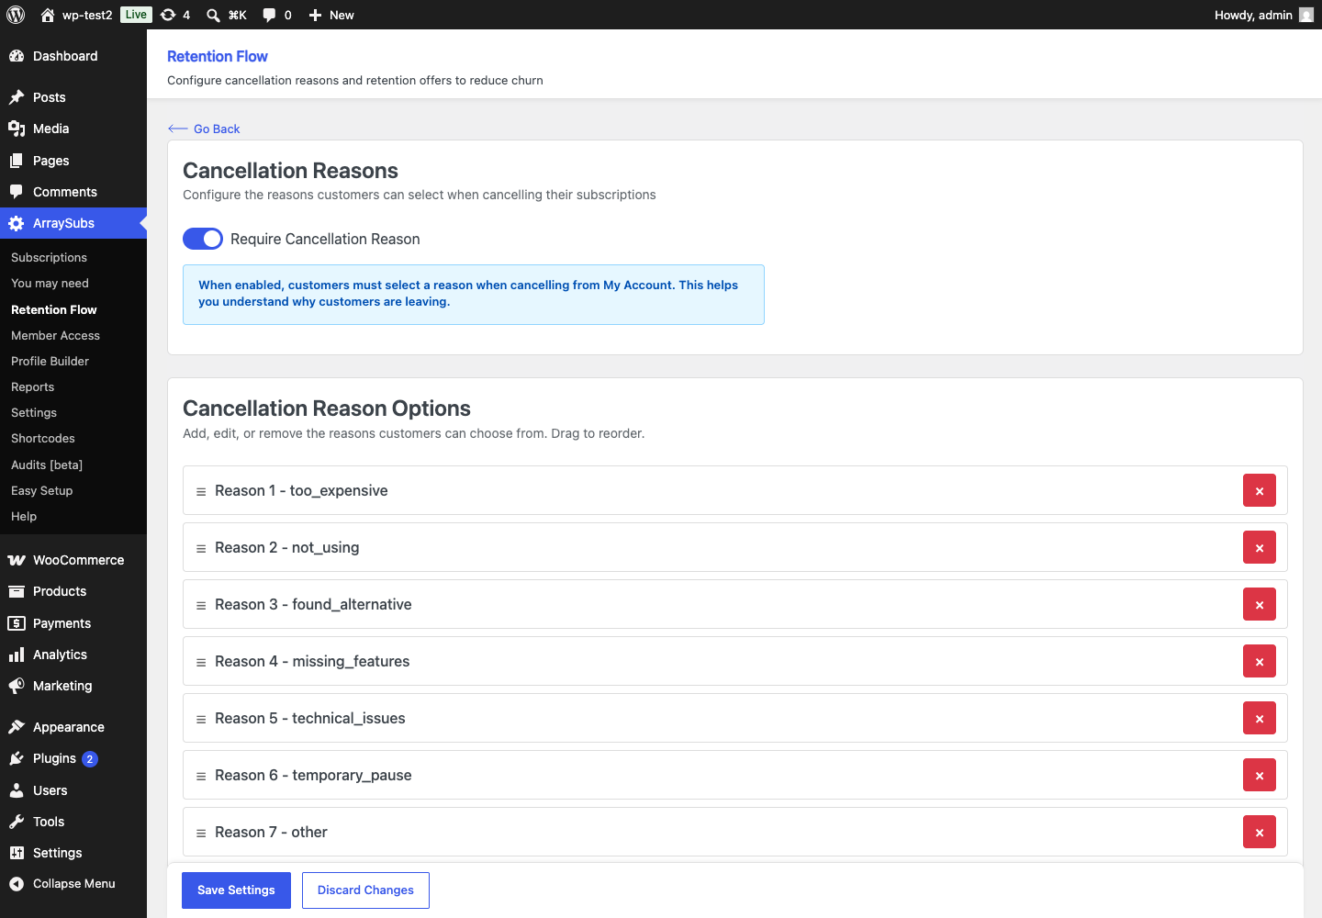Screen dimensions: 1322x918
Task: Open the search icon in admin bar
Action: [x=213, y=15]
